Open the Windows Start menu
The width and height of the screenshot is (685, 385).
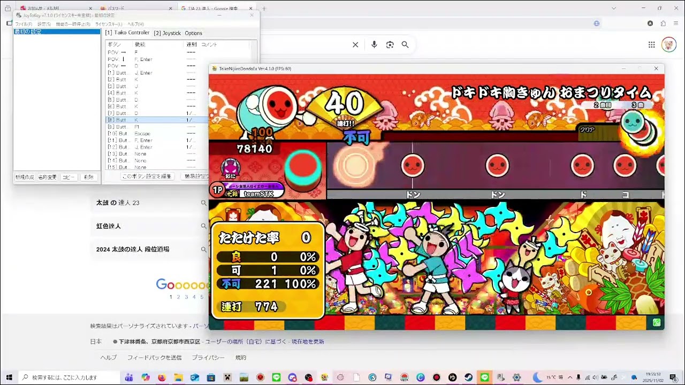(9, 378)
